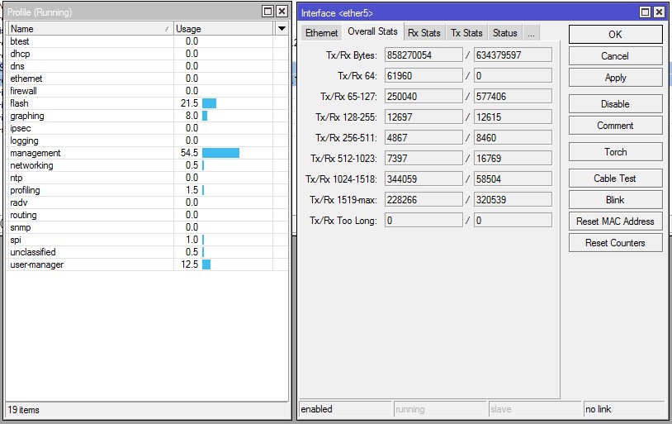Image resolution: width=672 pixels, height=424 pixels.
Task: Launch Torch for this interface
Action: [x=615, y=152]
